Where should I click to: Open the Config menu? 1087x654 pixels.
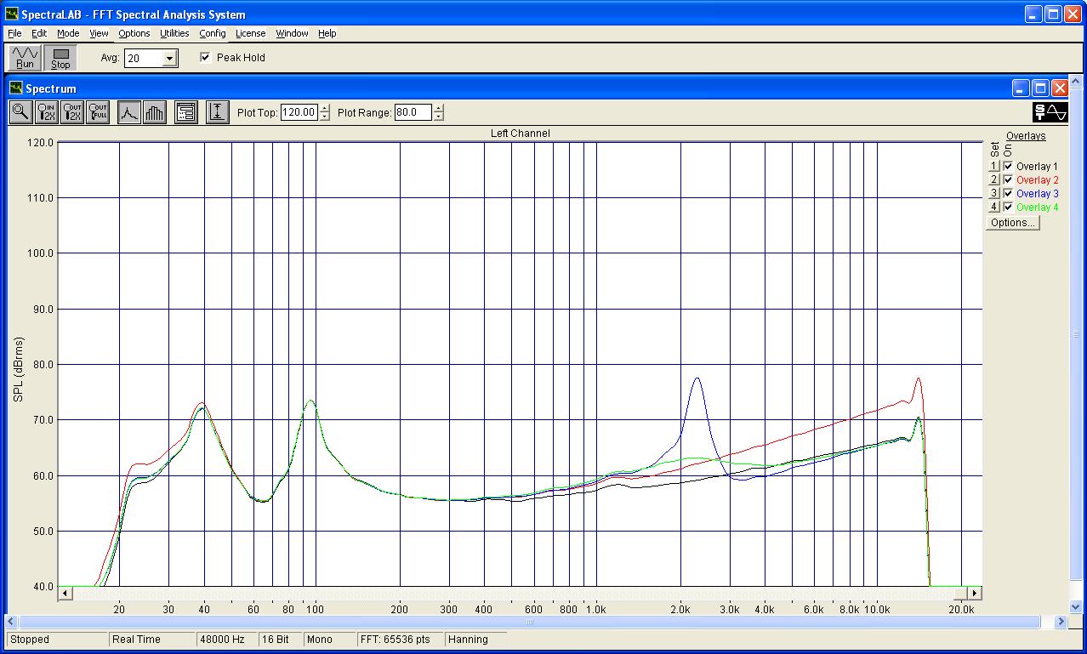213,33
